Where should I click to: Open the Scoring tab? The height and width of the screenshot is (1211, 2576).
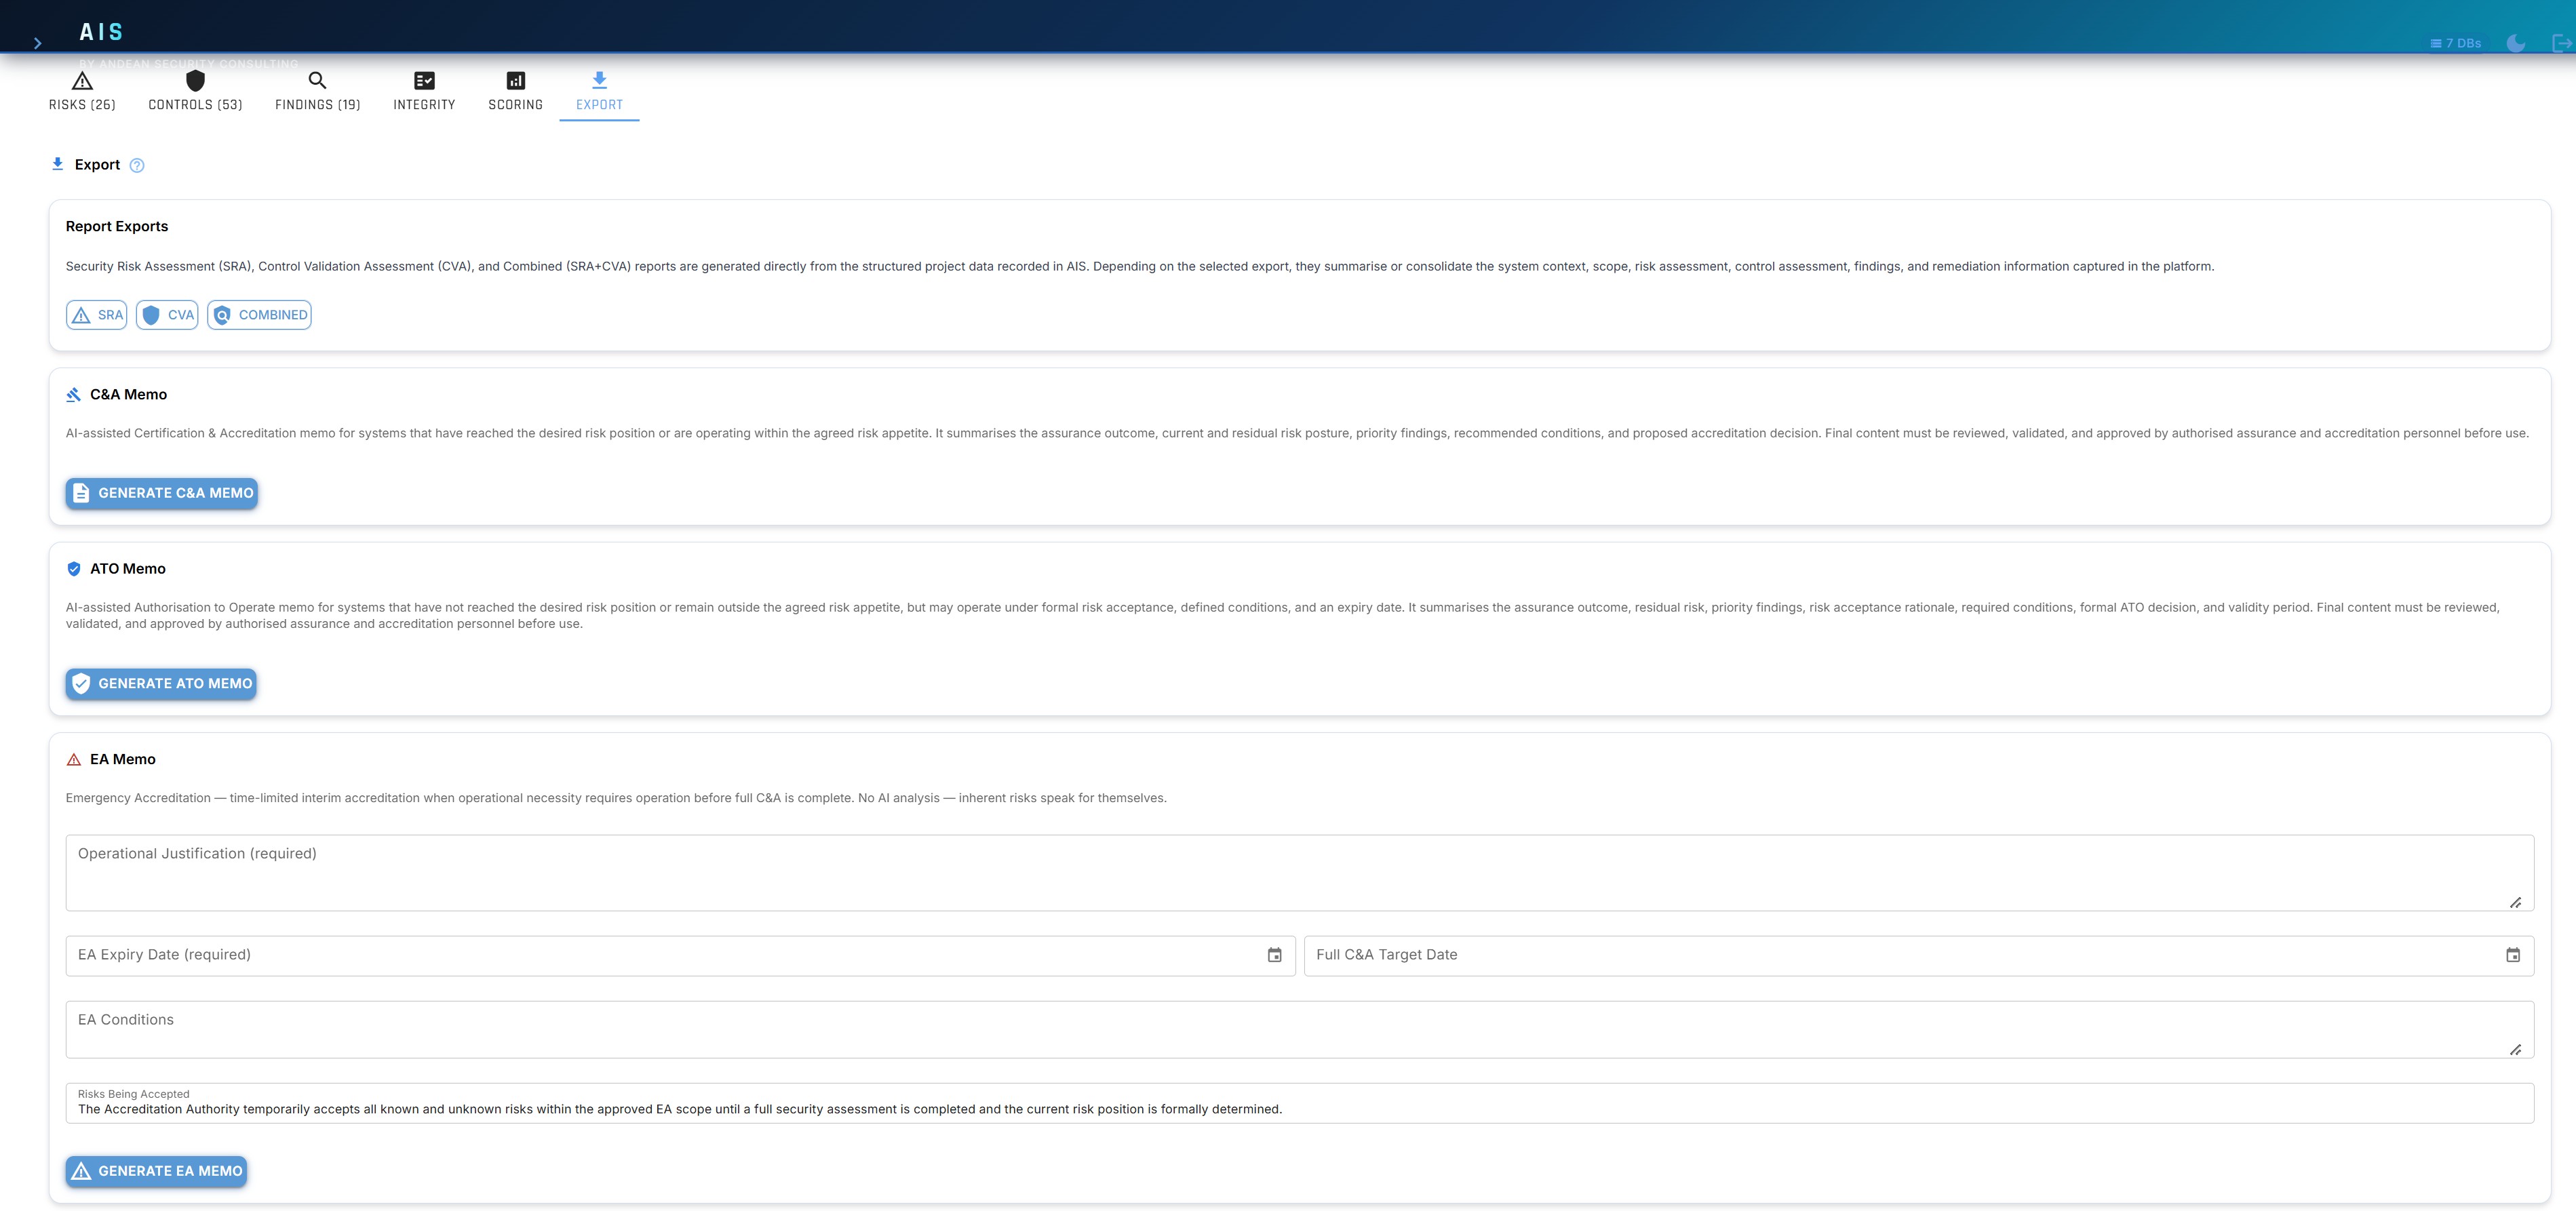516,91
